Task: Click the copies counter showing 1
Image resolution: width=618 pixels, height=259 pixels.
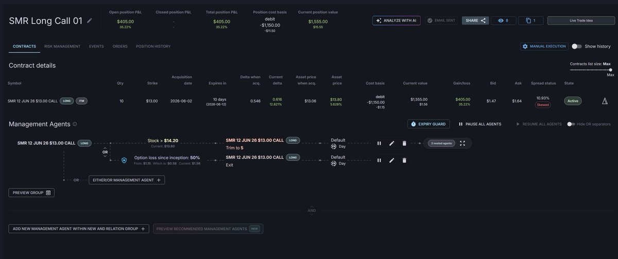Action: tap(530, 21)
